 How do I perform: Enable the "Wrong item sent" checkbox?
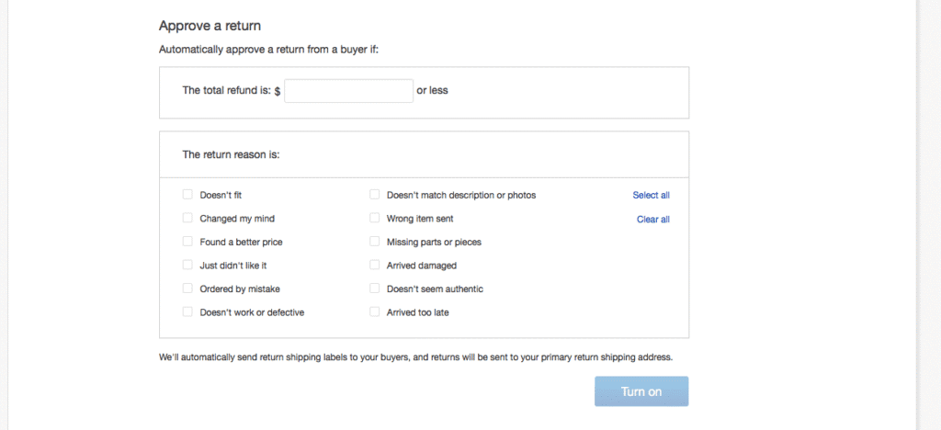(375, 219)
